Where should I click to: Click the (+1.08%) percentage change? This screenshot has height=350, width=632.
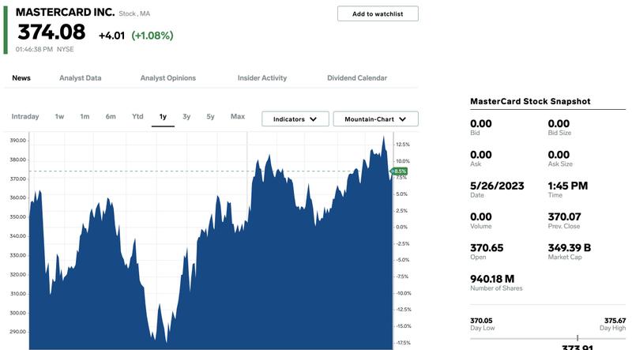pos(152,36)
